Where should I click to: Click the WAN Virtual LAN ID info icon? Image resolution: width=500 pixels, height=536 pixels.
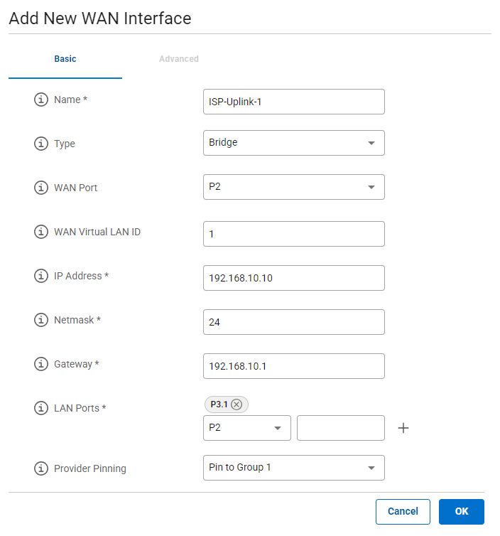(41, 232)
